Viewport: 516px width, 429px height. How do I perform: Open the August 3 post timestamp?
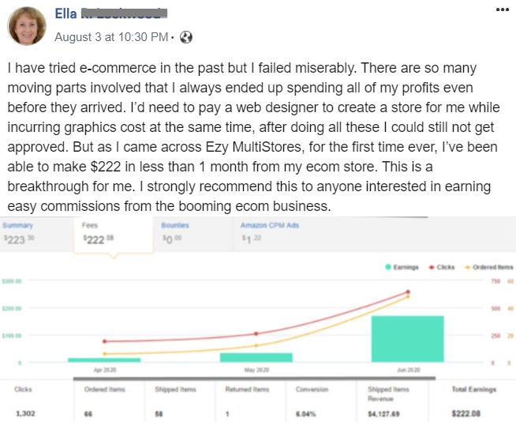[x=111, y=36]
